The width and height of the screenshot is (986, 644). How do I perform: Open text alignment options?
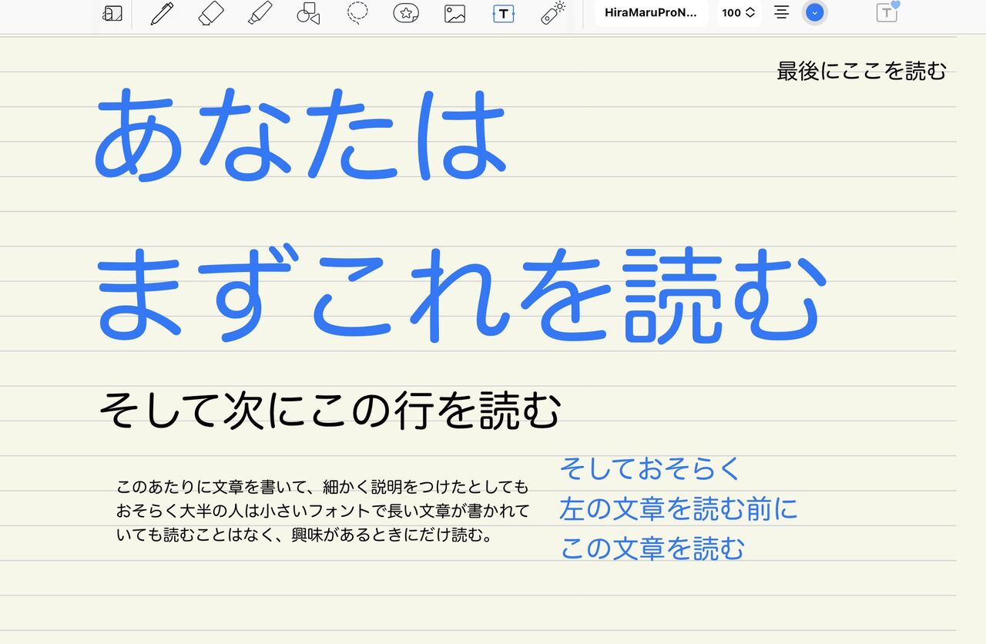(782, 12)
